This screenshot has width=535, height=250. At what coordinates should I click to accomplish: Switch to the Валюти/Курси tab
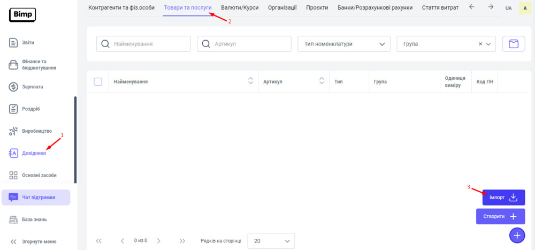coord(240,8)
